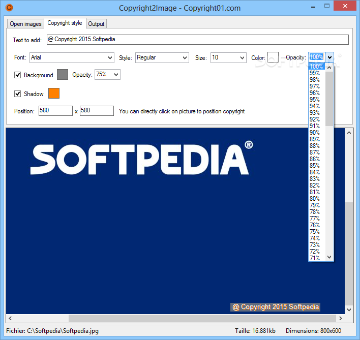This screenshot has width=360, height=340.
Task: Select 73% opacity
Action: (x=317, y=245)
